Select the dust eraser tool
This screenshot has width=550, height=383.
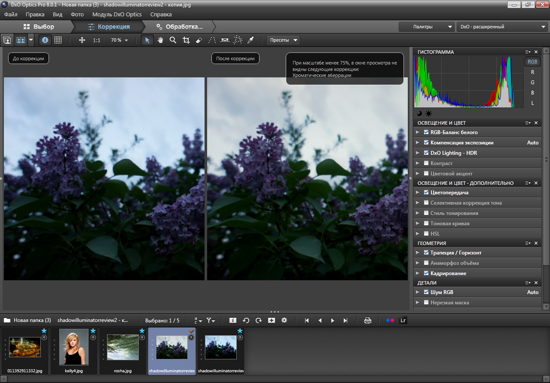coord(199,40)
